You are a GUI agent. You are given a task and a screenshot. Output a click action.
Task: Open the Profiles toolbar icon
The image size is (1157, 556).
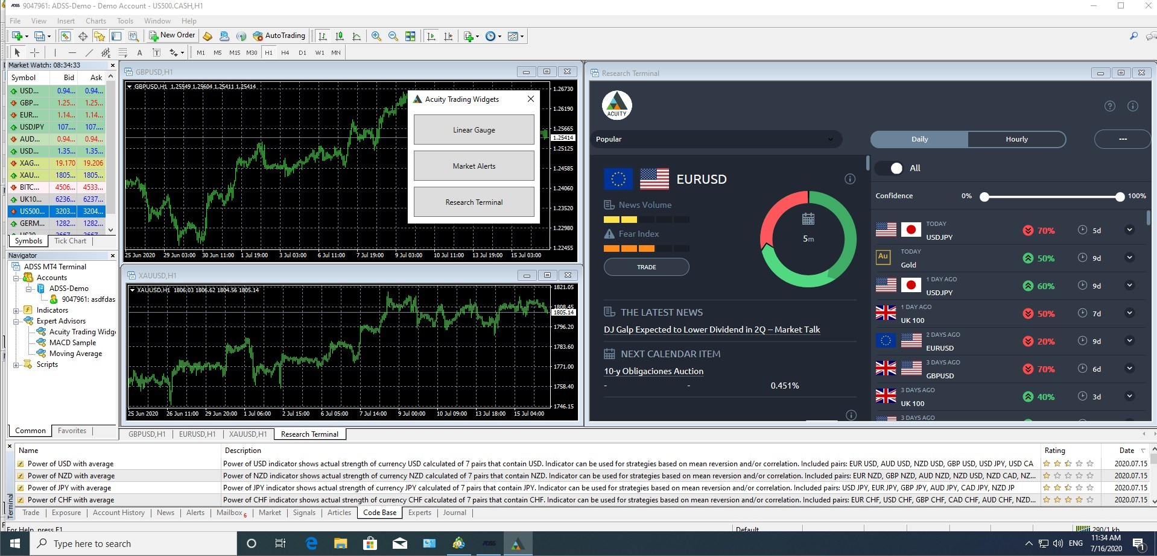click(x=40, y=36)
